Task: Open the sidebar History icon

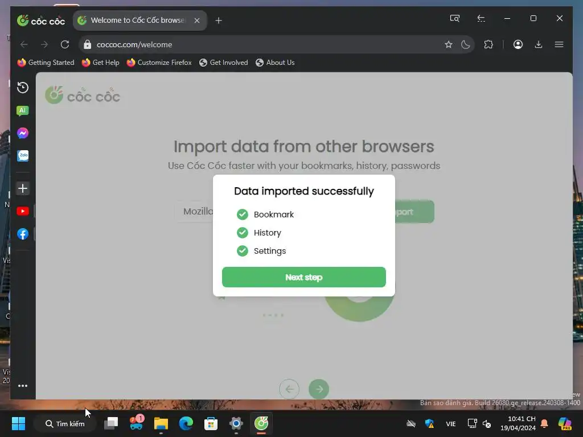Action: click(x=23, y=87)
